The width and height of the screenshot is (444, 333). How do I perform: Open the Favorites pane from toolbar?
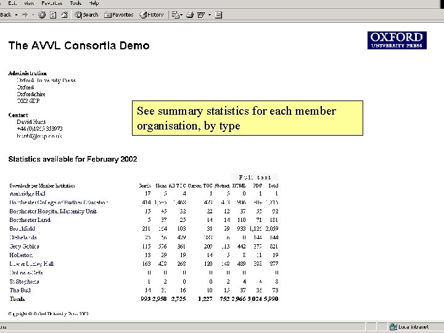(118, 15)
